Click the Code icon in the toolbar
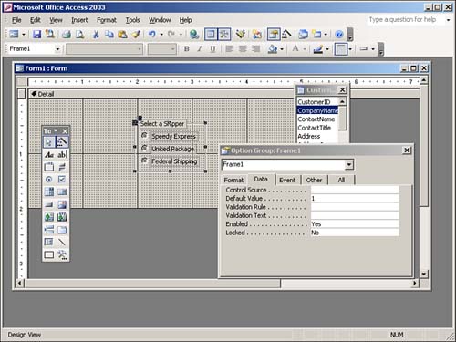 coord(257,34)
